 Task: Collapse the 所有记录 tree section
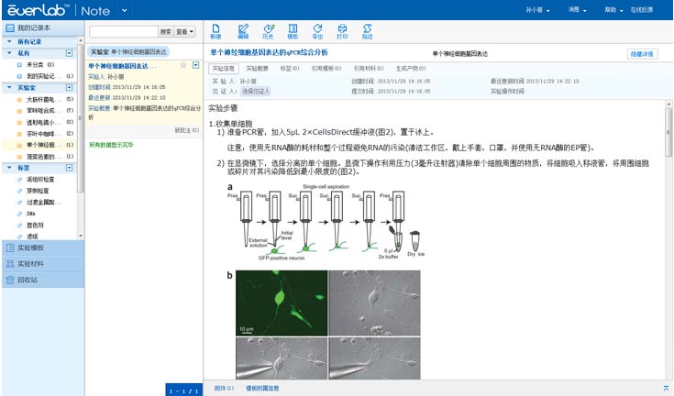(x=8, y=42)
